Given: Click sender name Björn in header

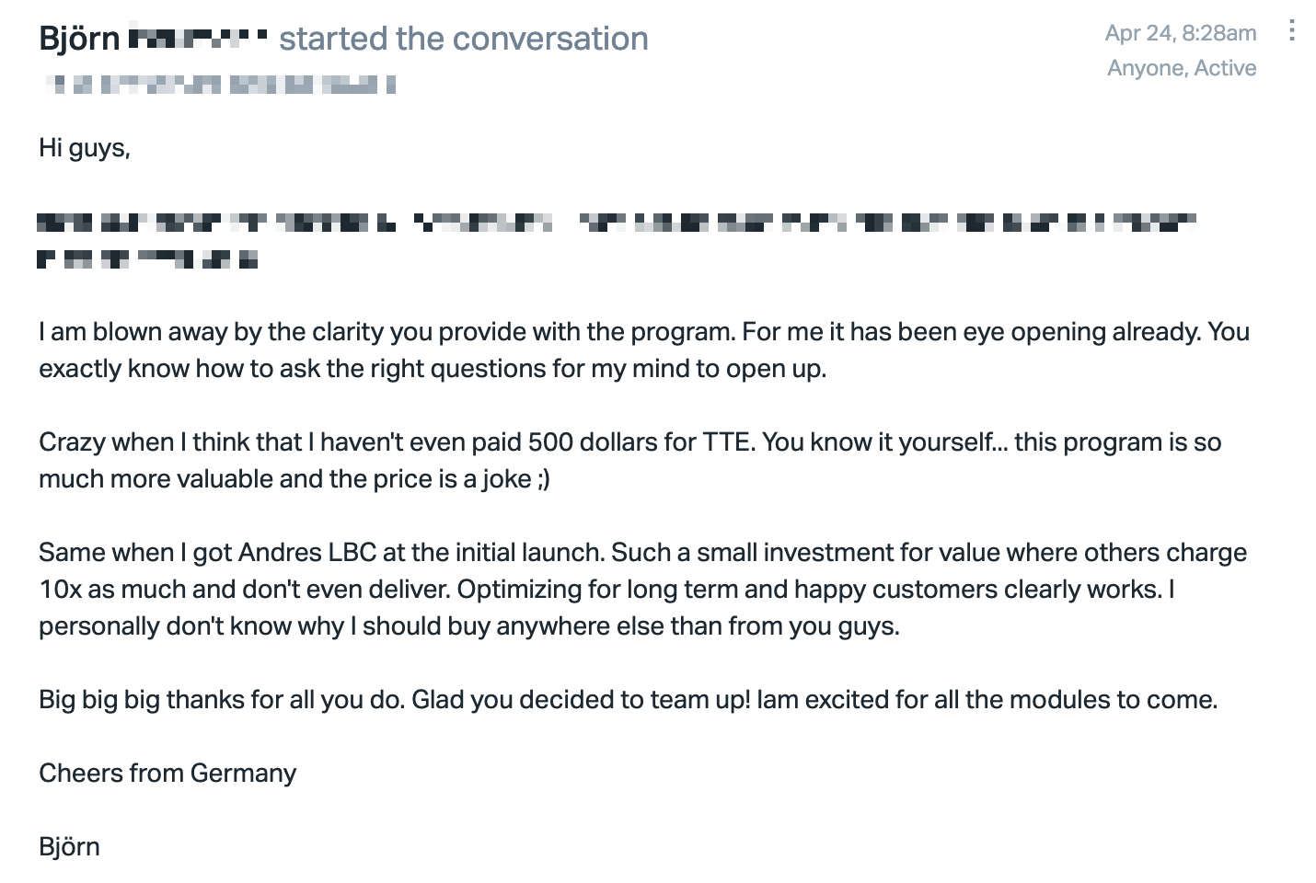Looking at the screenshot, I should click(79, 39).
